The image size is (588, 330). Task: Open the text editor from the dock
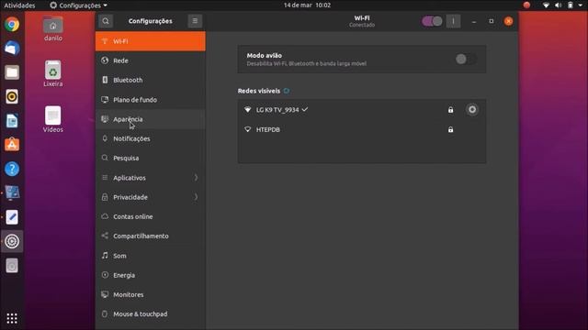coord(12,217)
